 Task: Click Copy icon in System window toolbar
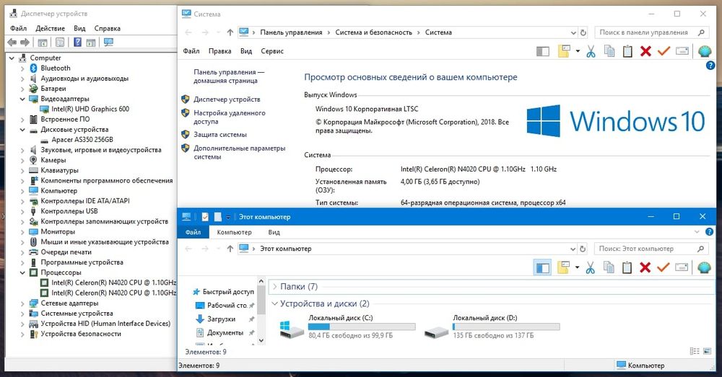[609, 51]
